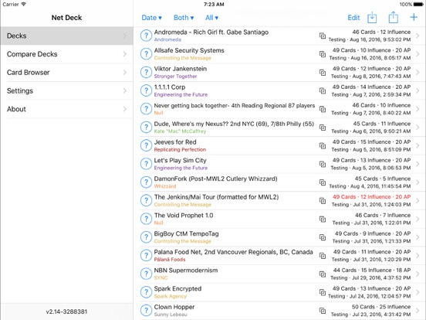Tap 'Stronger Together' identity subtitle
This screenshot has height=320, width=426.
(175, 77)
